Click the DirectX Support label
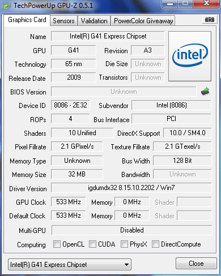221x276 pixels. 138,133
